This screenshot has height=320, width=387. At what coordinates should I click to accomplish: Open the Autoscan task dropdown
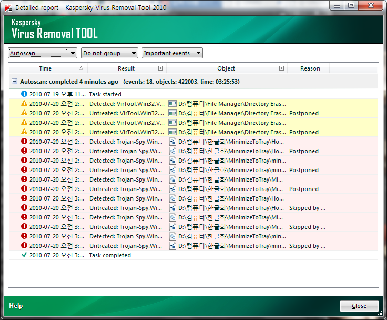pyautogui.click(x=43, y=53)
